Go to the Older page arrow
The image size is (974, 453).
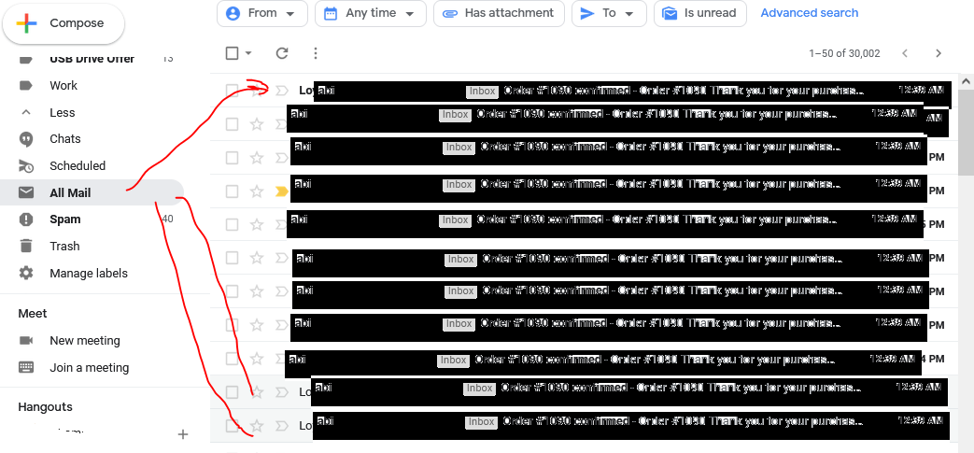point(939,53)
